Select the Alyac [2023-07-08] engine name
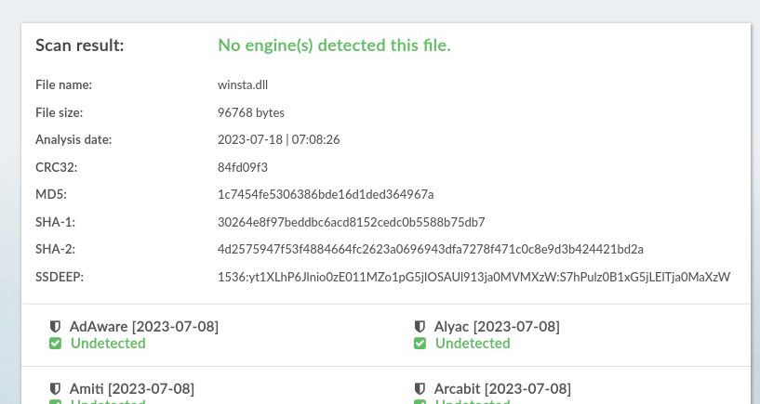Screen dimensions: 760x404 coord(497,327)
